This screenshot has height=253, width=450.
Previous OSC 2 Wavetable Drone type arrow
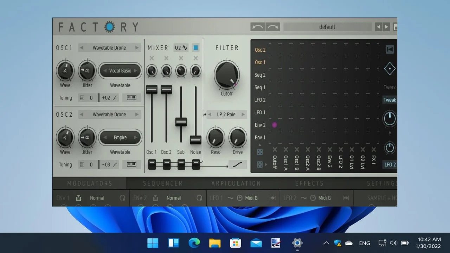click(x=81, y=115)
